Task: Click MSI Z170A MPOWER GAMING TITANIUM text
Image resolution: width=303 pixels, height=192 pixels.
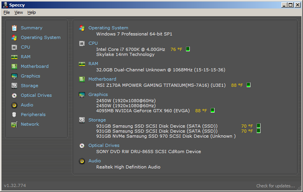Action: pyautogui.click(x=161, y=85)
